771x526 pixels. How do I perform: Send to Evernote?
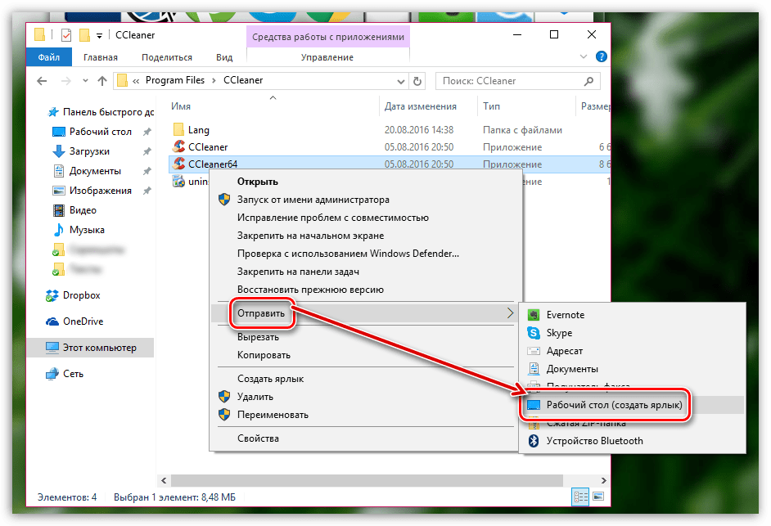pyautogui.click(x=565, y=315)
